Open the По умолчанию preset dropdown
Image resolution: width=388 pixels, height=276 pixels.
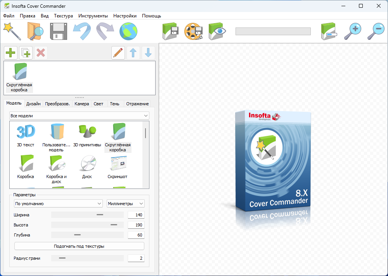click(58, 204)
